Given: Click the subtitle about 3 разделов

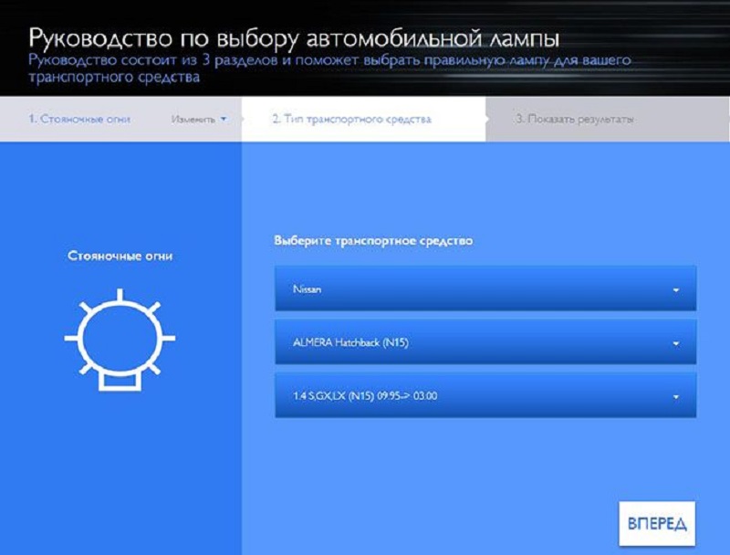Looking at the screenshot, I should (328, 68).
